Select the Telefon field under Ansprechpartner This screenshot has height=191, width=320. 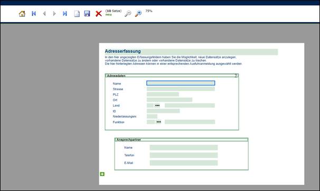tap(184, 155)
